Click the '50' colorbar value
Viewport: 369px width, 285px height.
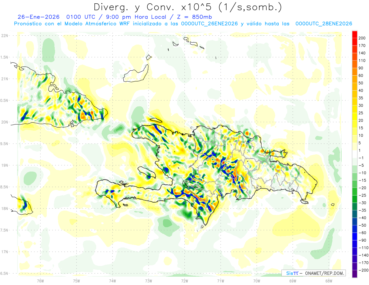361,83
